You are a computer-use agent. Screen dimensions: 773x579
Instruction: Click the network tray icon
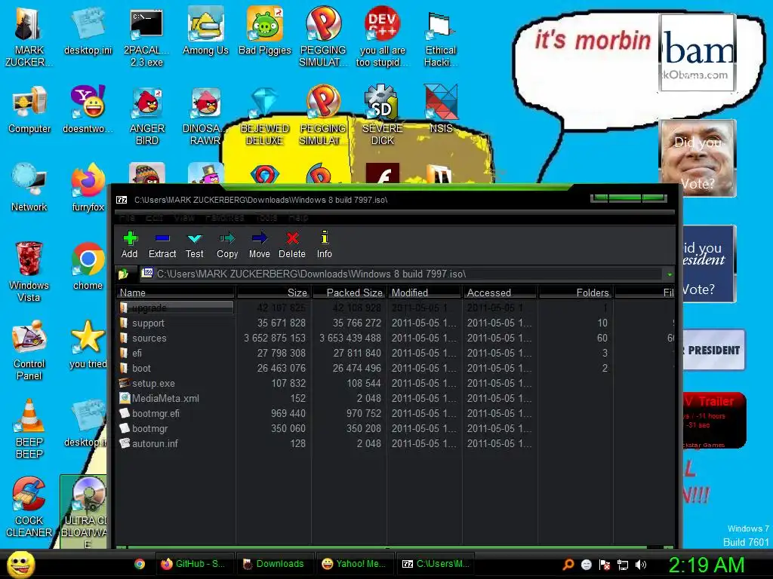tap(623, 565)
